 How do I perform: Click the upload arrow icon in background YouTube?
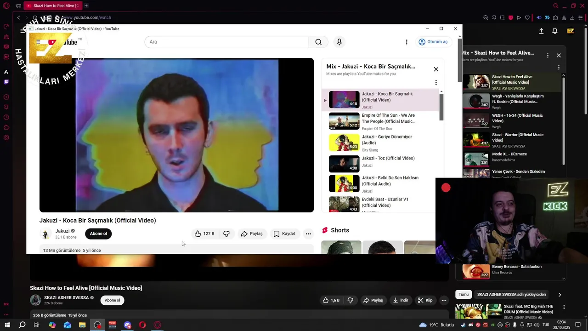click(541, 31)
